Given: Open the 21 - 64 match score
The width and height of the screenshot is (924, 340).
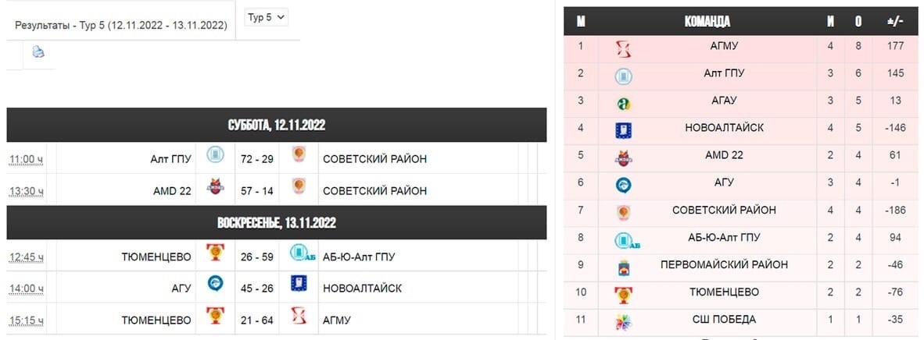Looking at the screenshot, I should [257, 320].
